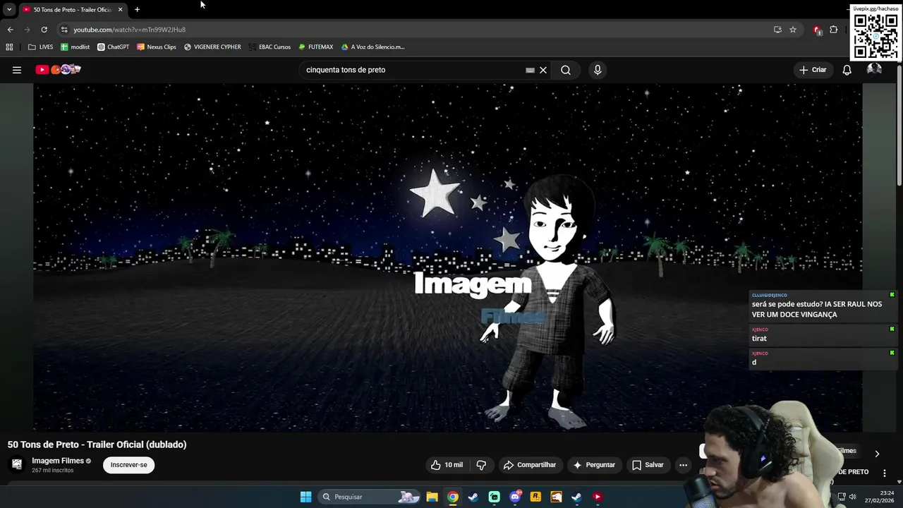Image resolution: width=903 pixels, height=508 pixels.
Task: Open the tab search dropdown arrow
Action: (x=9, y=10)
